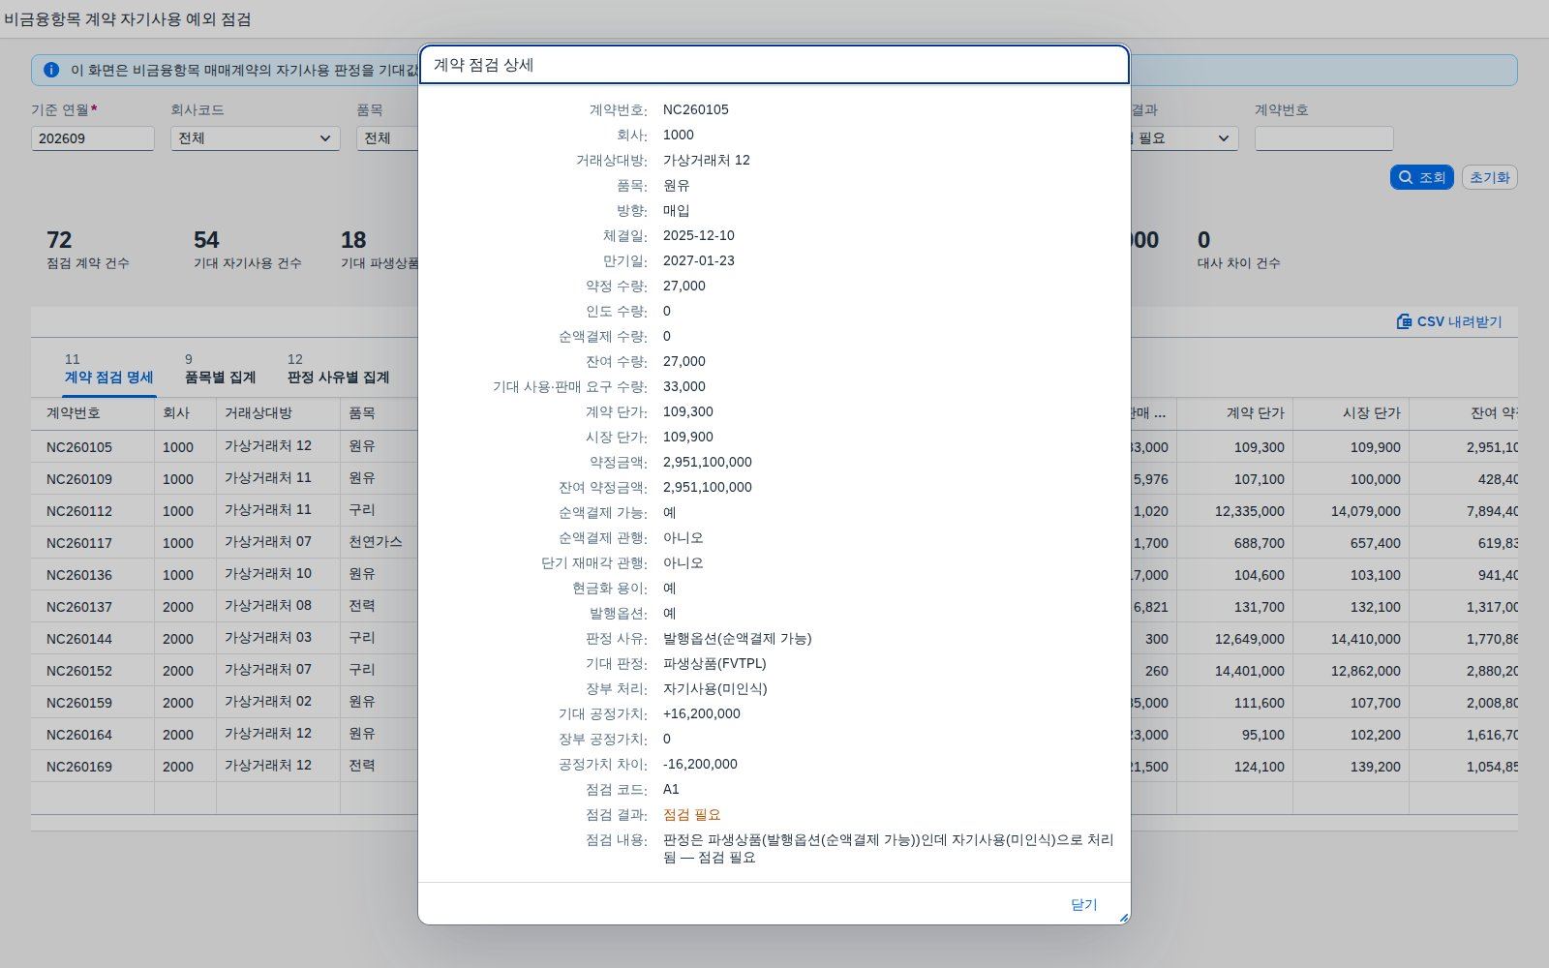1549x968 pixels.
Task: Open the 회사코드 dropdown
Action: click(256, 138)
